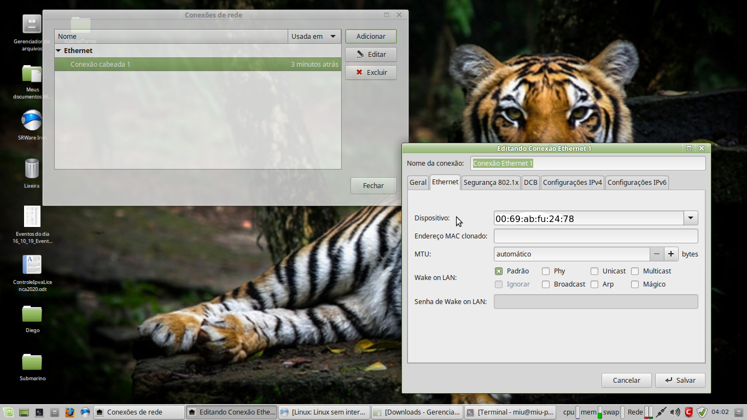Click the 04:02 panel clock

pyautogui.click(x=720, y=412)
